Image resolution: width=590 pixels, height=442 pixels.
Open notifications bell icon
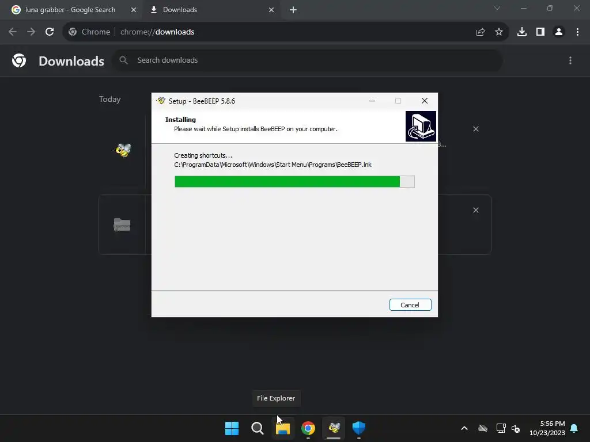pyautogui.click(x=574, y=428)
